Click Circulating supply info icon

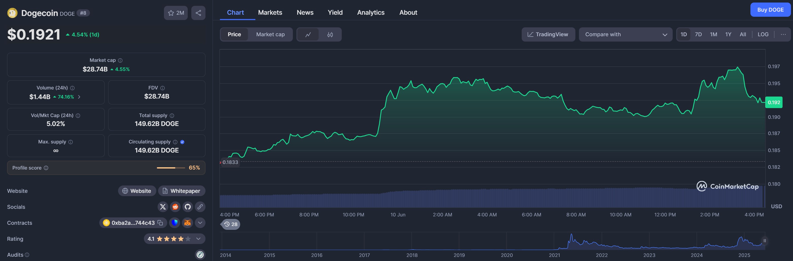tap(175, 142)
